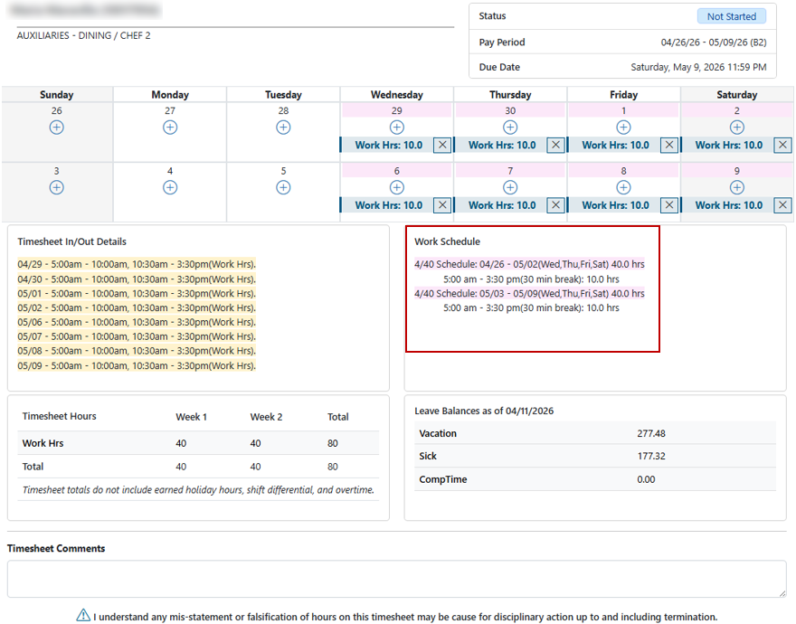This screenshot has width=796, height=624.
Task: Delete Work Hrs entry on Saturday 9
Action: (x=782, y=205)
